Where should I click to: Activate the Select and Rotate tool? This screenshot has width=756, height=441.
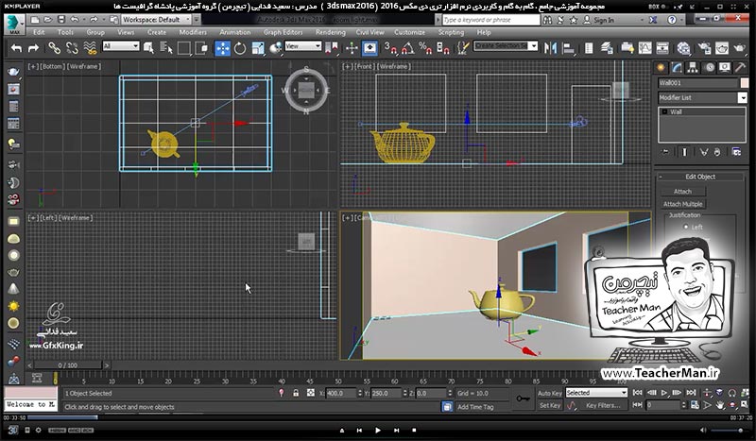[x=240, y=48]
